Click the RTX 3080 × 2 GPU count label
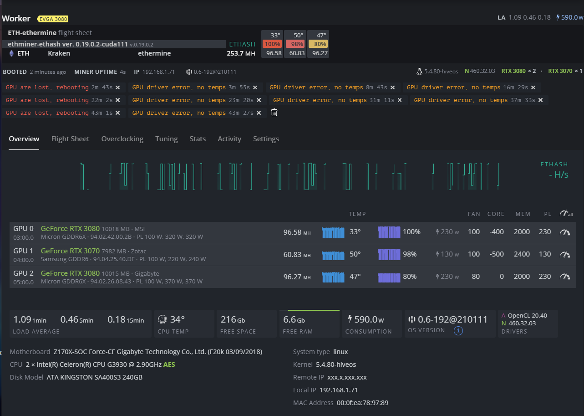The width and height of the screenshot is (584, 416). point(518,71)
